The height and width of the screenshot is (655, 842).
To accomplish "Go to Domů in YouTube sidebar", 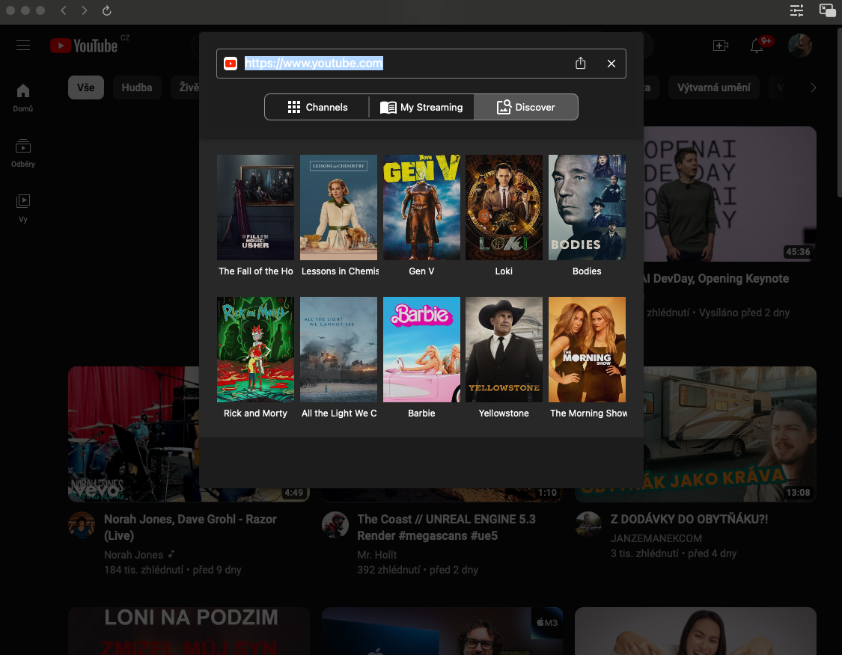I will tap(23, 98).
